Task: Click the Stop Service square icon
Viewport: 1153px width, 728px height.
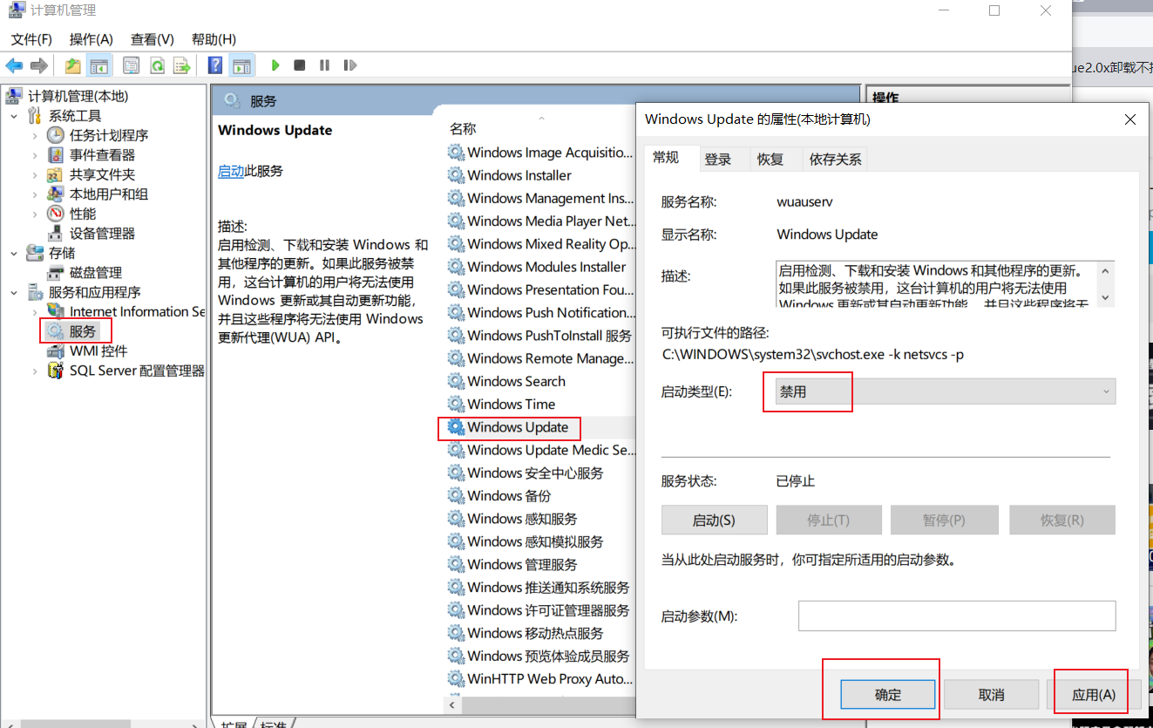Action: point(300,65)
